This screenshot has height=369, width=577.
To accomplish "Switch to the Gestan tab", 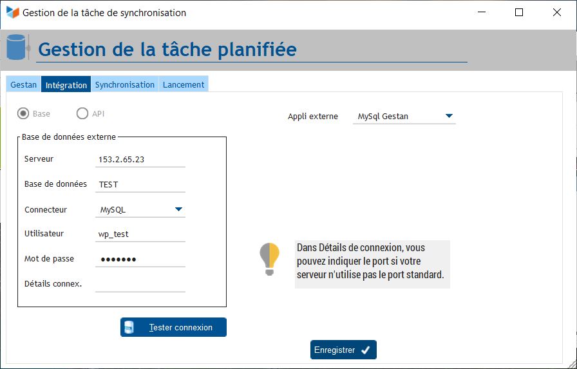I will 24,84.
